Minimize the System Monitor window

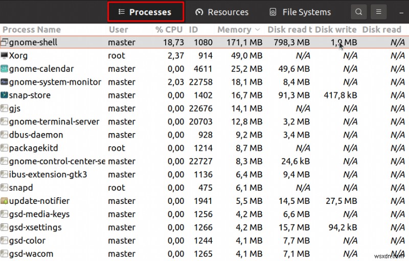point(401,12)
